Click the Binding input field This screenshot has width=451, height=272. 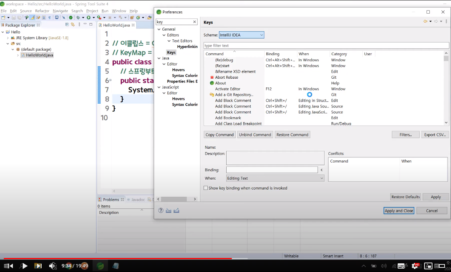coord(272,170)
